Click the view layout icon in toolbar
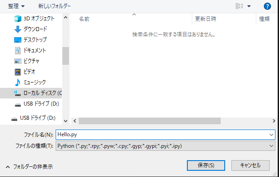279x177 pixels. tap(239, 6)
